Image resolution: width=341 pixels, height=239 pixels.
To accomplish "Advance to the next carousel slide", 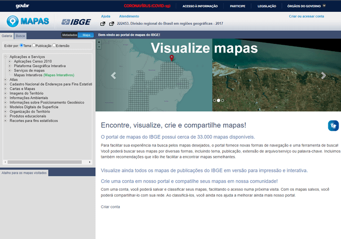I will (x=323, y=75).
